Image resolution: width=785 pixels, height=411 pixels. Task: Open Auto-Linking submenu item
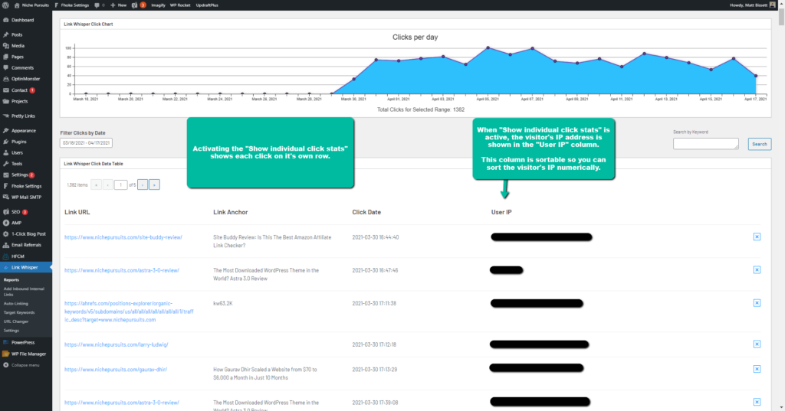point(15,304)
